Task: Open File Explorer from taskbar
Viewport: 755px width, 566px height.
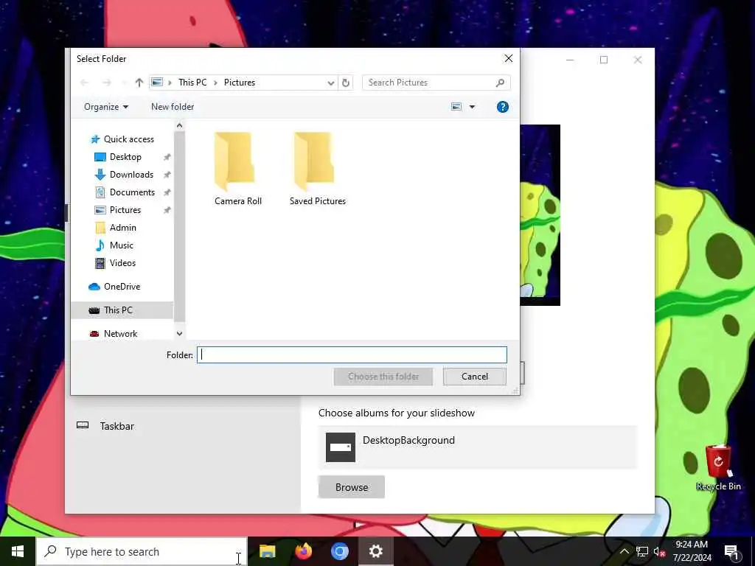Action: [267, 551]
